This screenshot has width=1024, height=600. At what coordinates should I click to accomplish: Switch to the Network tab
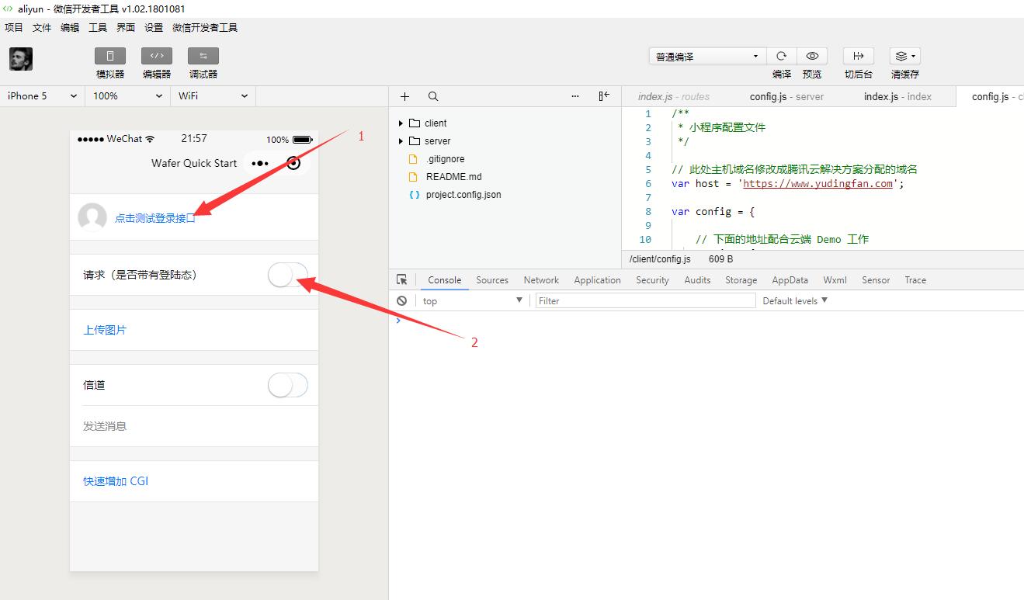pos(541,280)
